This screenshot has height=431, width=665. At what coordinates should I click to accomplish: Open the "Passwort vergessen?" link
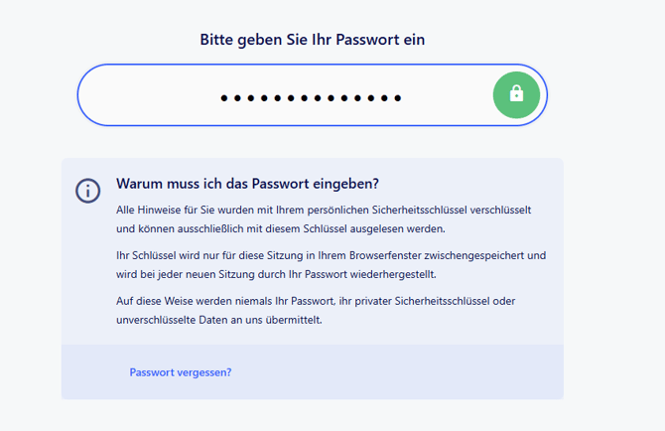tap(181, 372)
